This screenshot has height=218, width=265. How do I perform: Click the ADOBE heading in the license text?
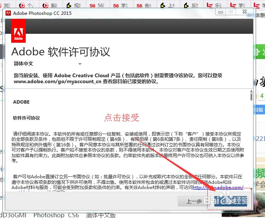pos(21,102)
